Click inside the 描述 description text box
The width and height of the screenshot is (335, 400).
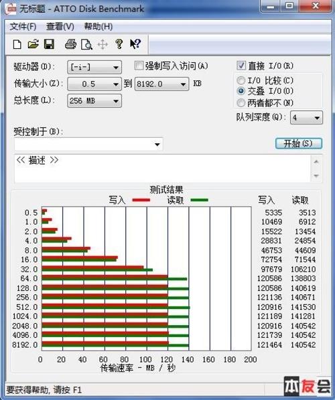(x=163, y=169)
